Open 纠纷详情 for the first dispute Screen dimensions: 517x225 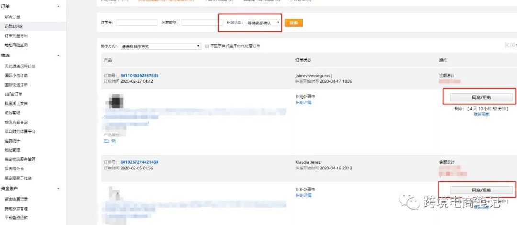(303, 102)
